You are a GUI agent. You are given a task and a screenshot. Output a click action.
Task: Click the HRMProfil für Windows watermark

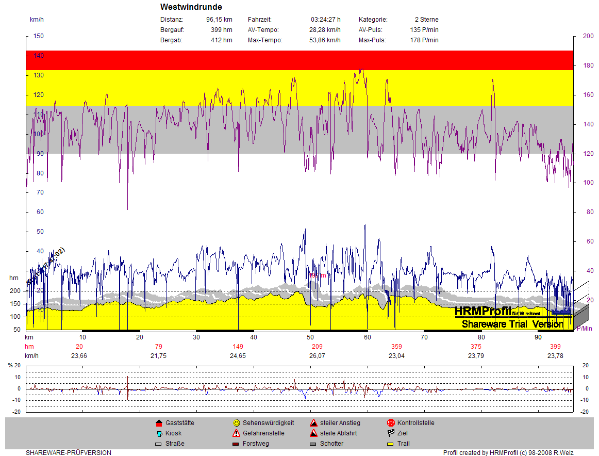coord(497,312)
